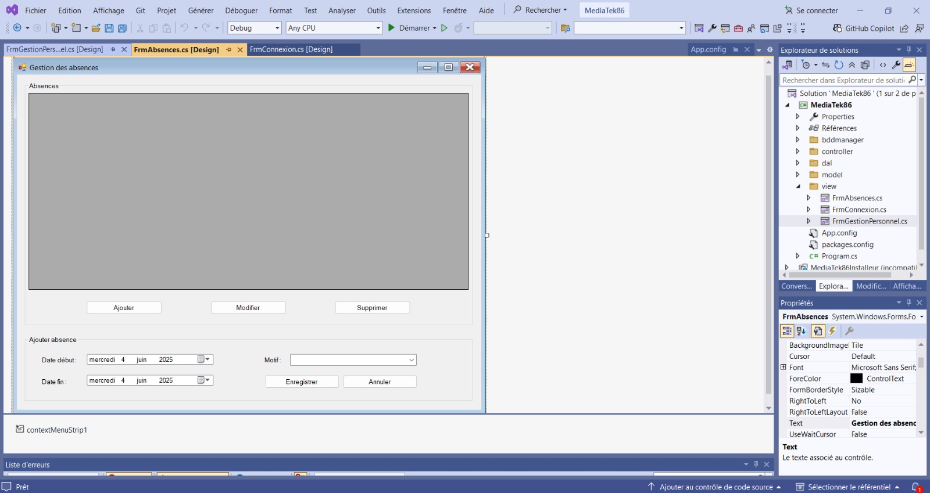Collapse the view folder
This screenshot has width=930, height=493.
coord(797,186)
